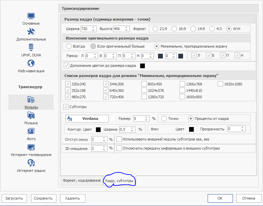Open the Дополнительные tools icon

pos(31,32)
